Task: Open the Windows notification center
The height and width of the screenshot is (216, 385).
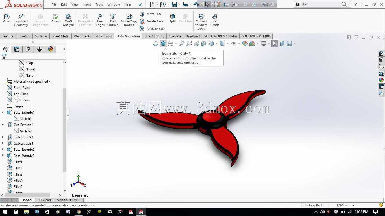Action: tap(376, 212)
